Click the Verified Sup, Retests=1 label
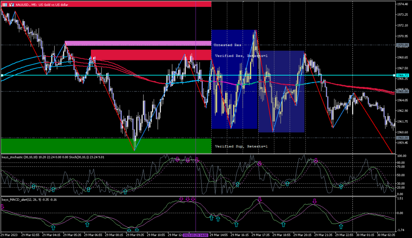The height and width of the screenshot is (238, 412). tap(241, 146)
